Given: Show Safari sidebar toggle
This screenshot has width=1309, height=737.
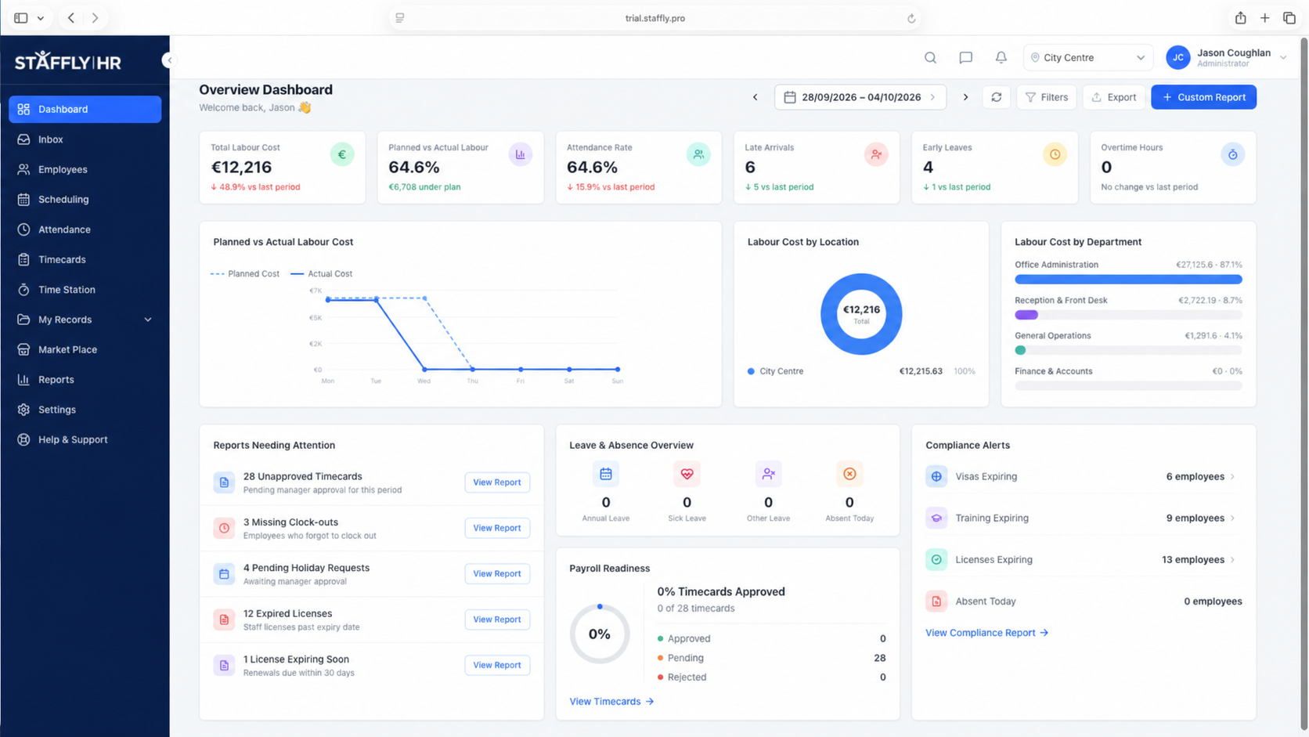Looking at the screenshot, I should point(21,18).
